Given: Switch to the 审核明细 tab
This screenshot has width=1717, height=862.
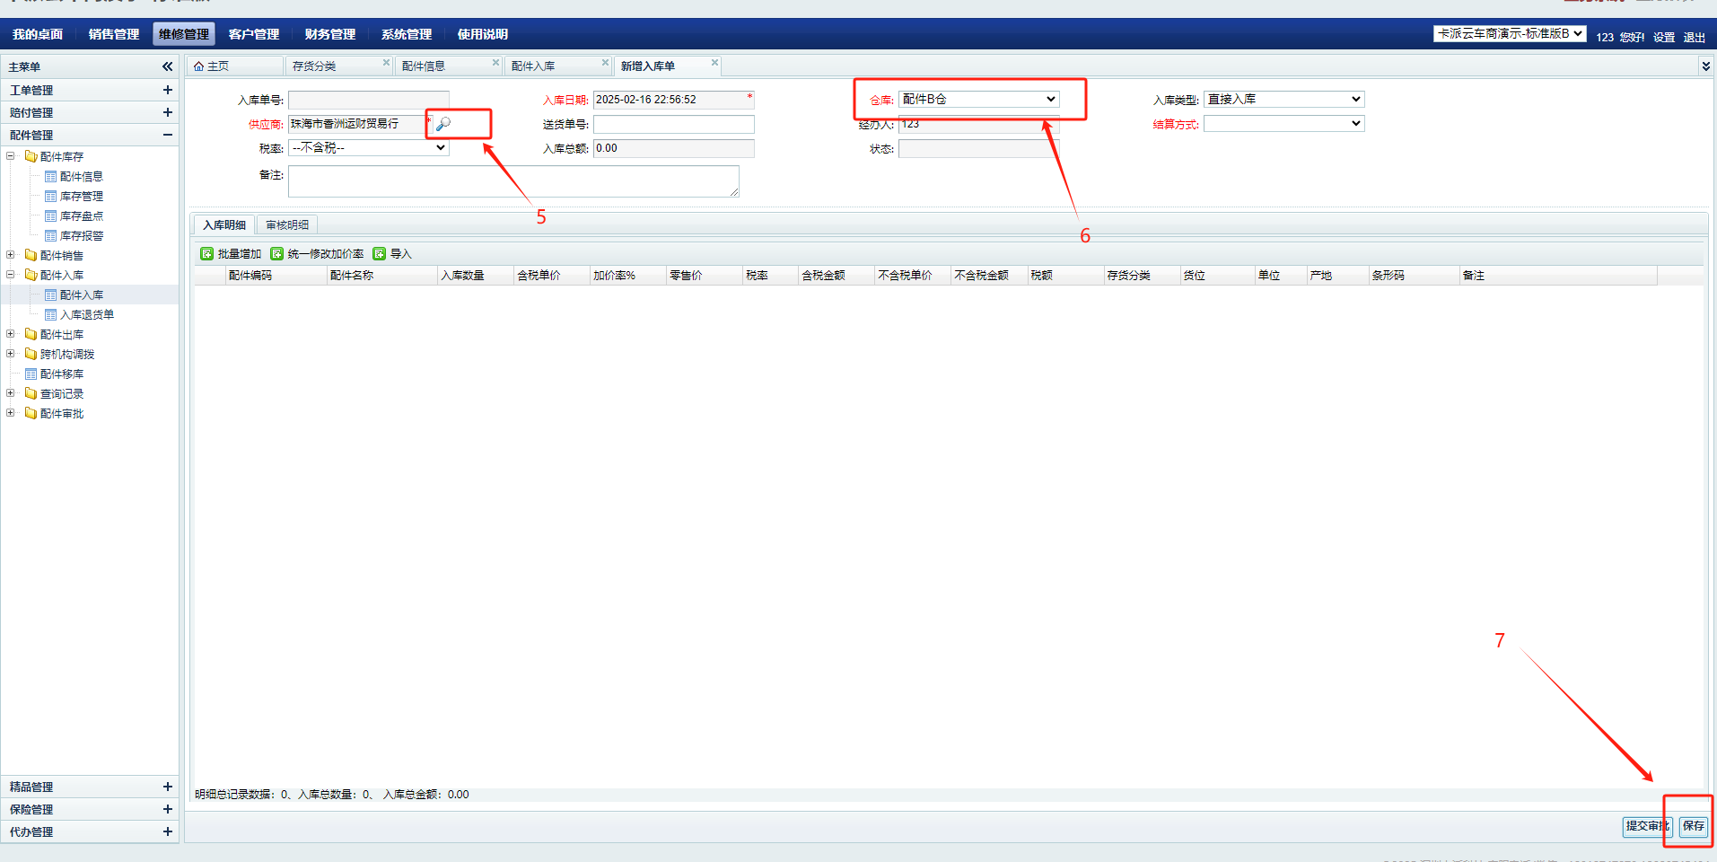Looking at the screenshot, I should (x=287, y=225).
